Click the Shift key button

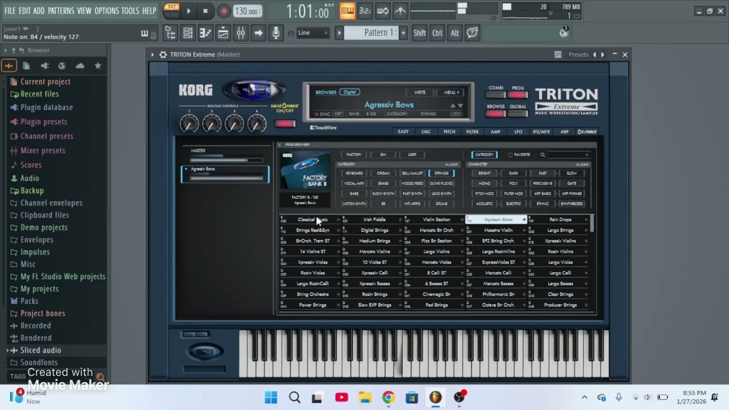point(419,33)
